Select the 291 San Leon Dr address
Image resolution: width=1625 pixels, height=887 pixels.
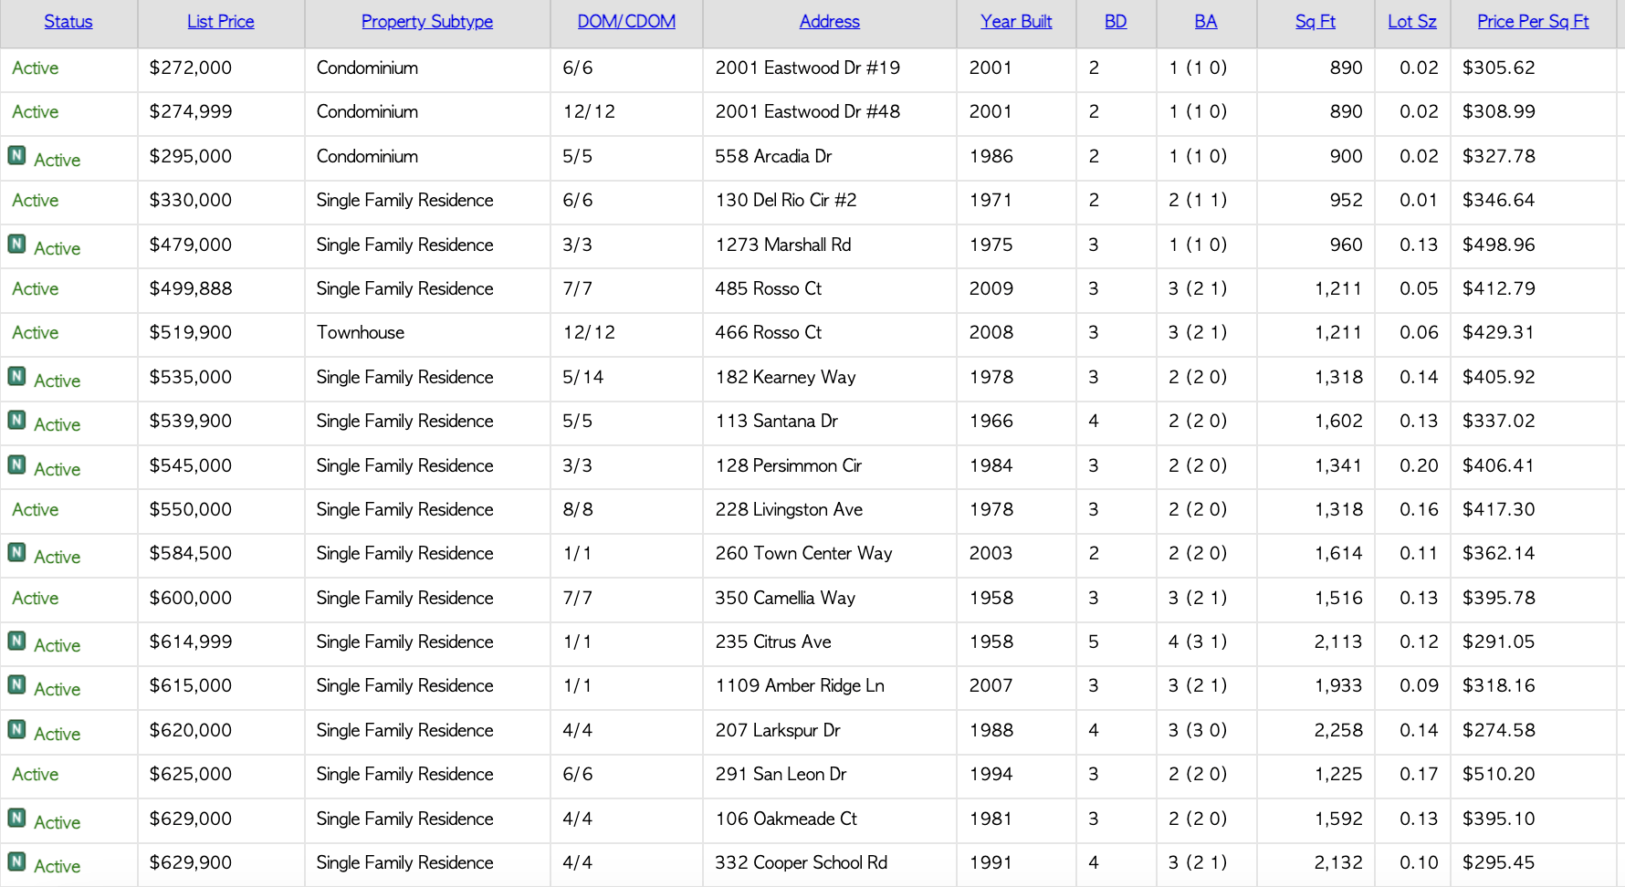pyautogui.click(x=781, y=775)
